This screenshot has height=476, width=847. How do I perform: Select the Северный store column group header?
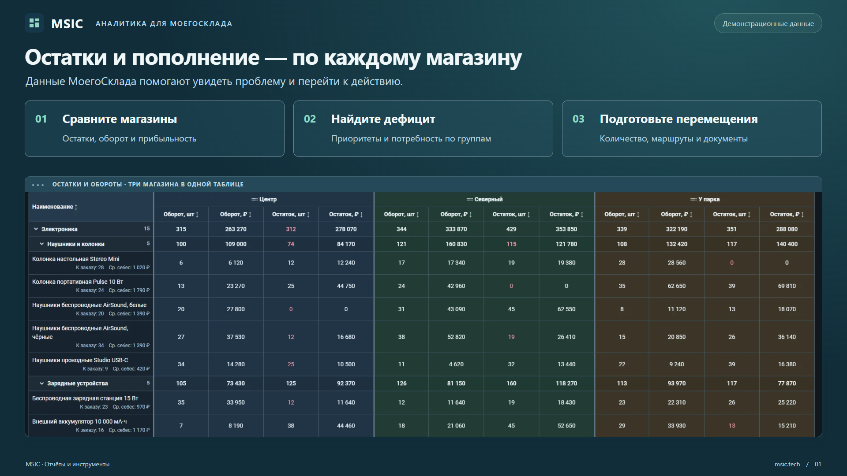click(484, 200)
